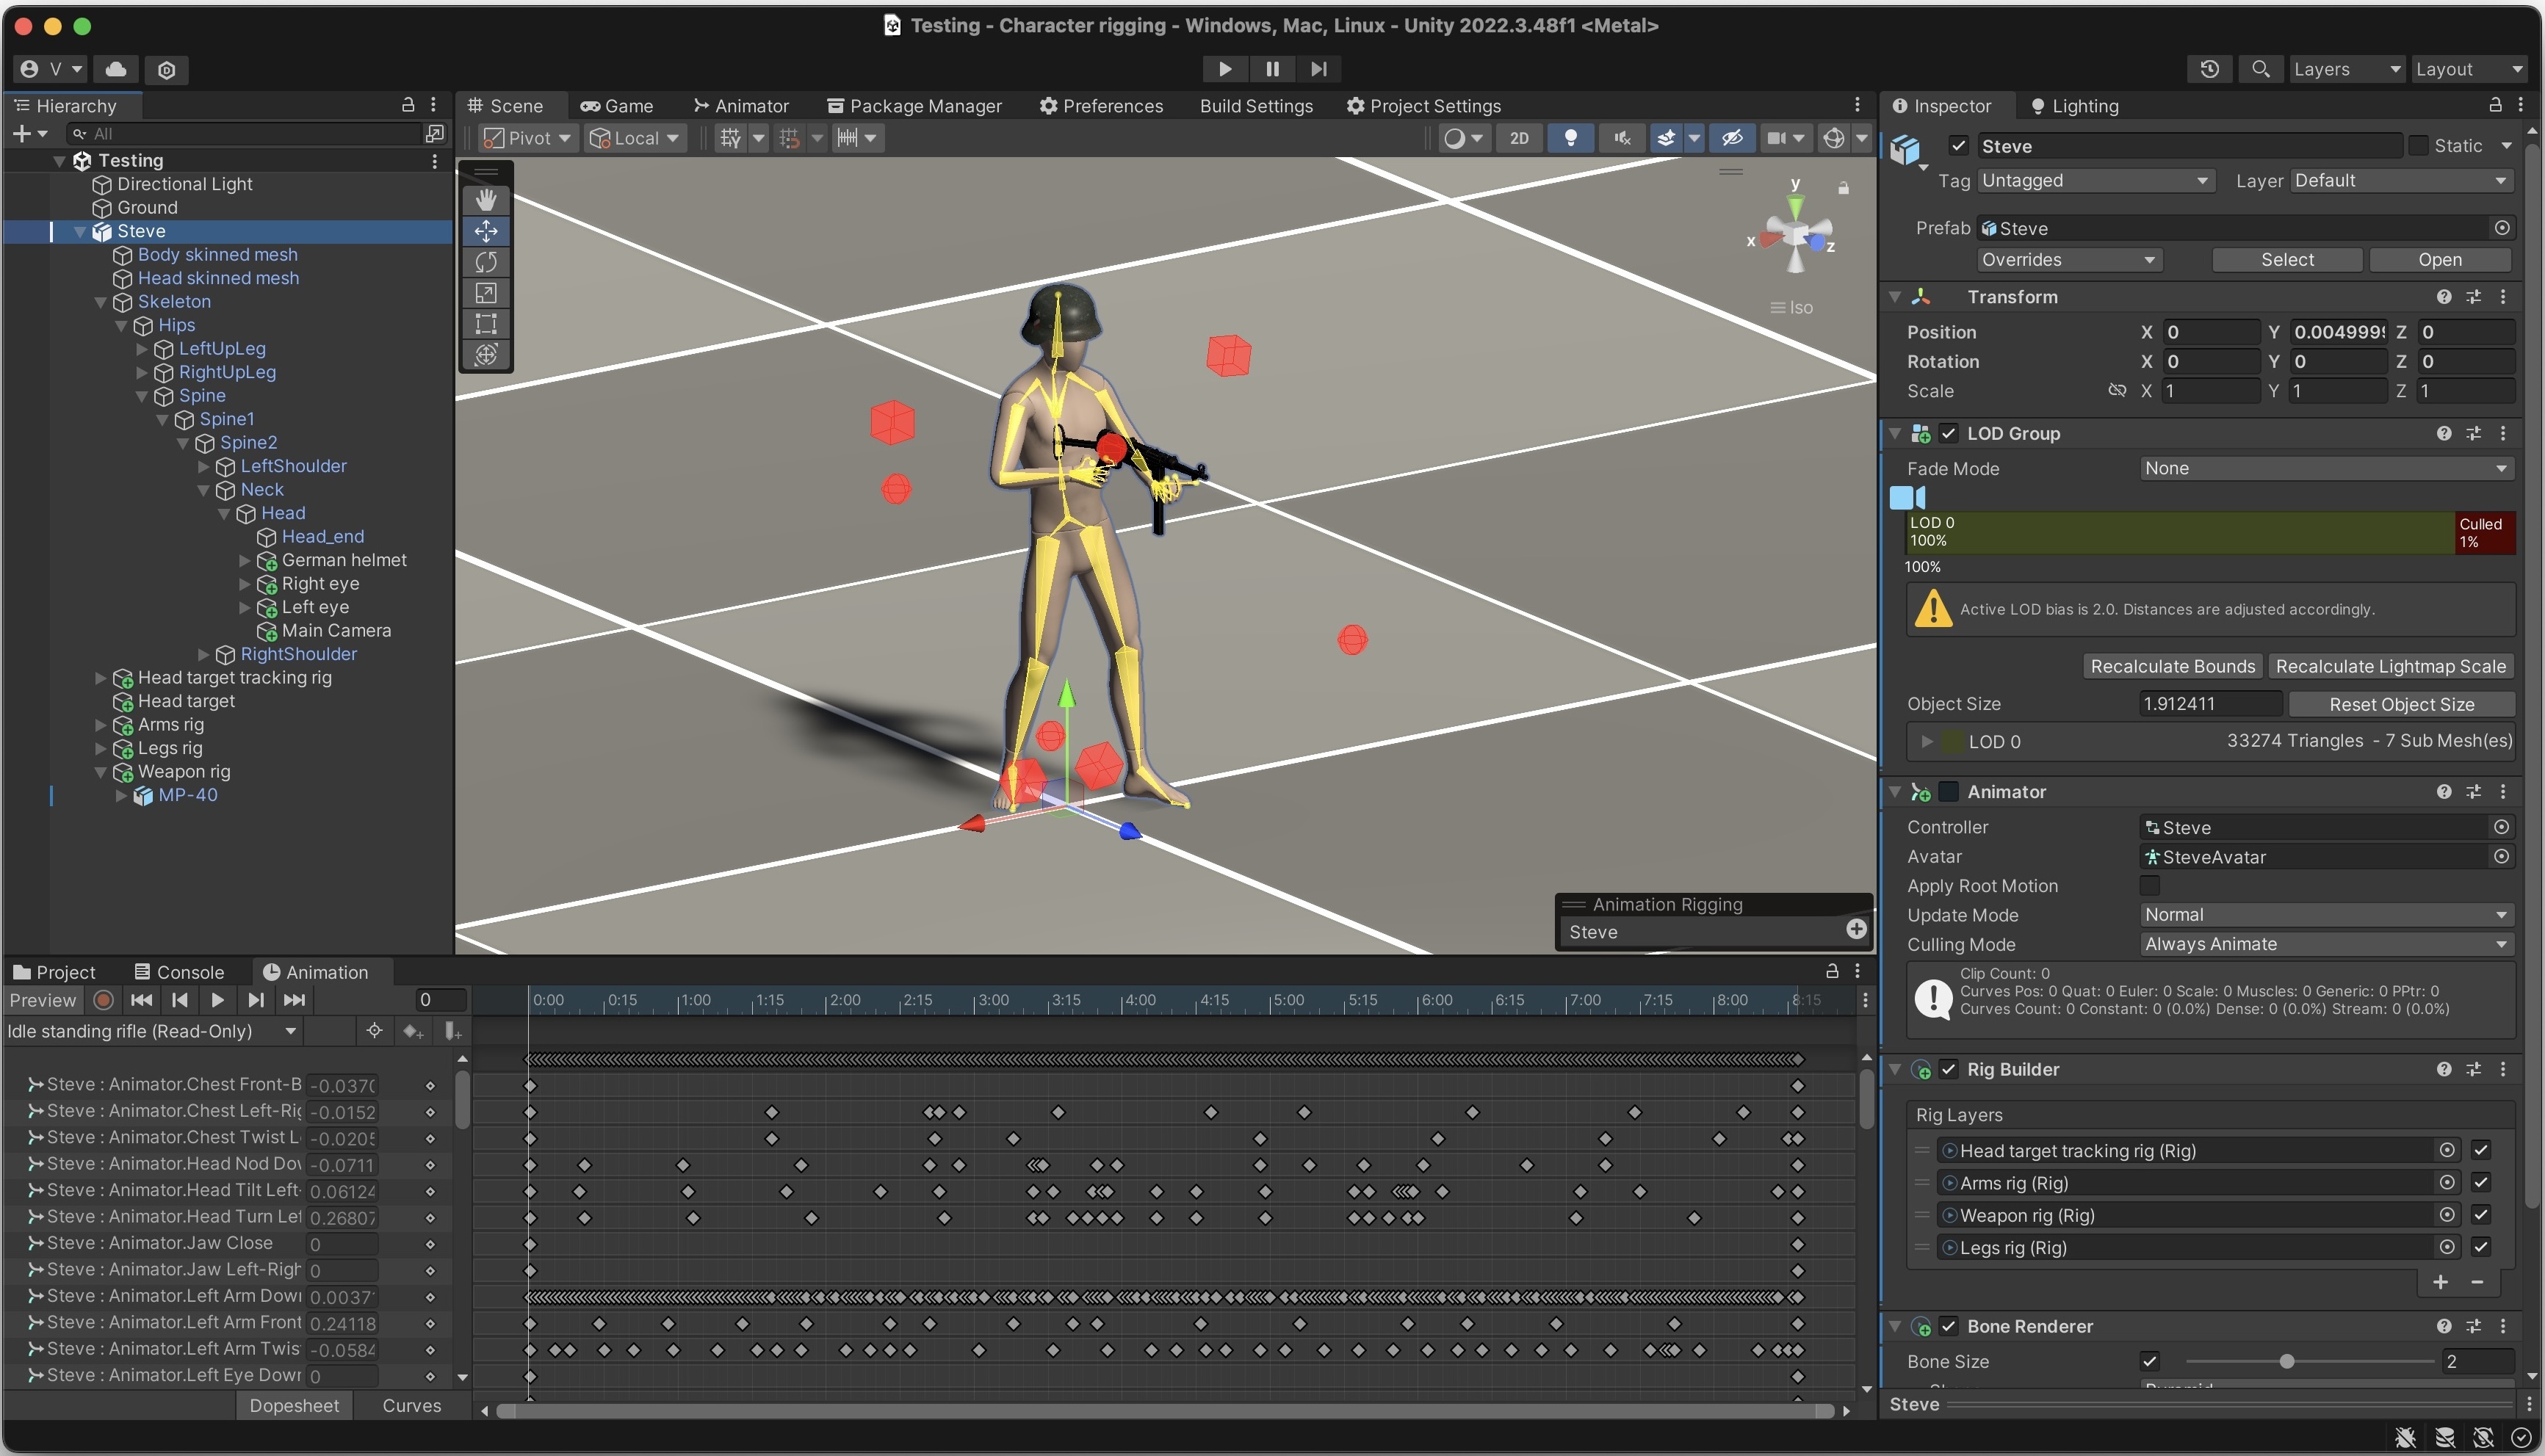Expand LeftUpLeg in Hierarchy
2545x1456 pixels.
pyautogui.click(x=142, y=349)
